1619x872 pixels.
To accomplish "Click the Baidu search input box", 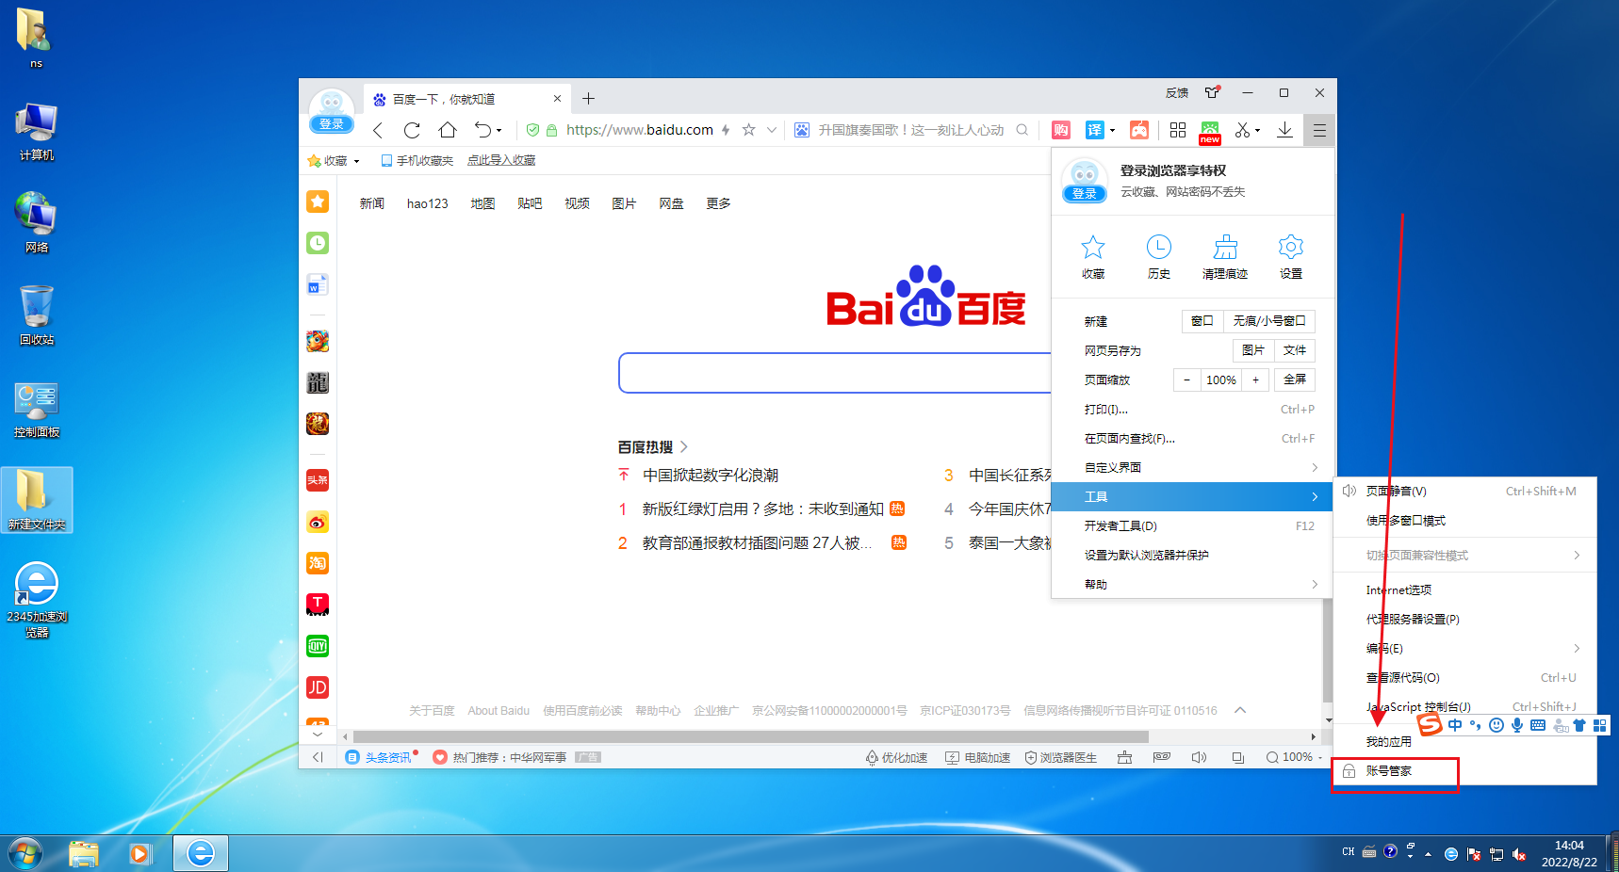I will click(x=835, y=373).
